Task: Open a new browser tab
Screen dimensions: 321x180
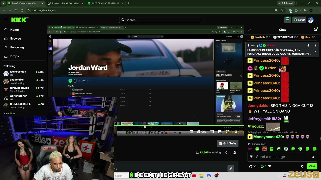Action: [x=128, y=3]
